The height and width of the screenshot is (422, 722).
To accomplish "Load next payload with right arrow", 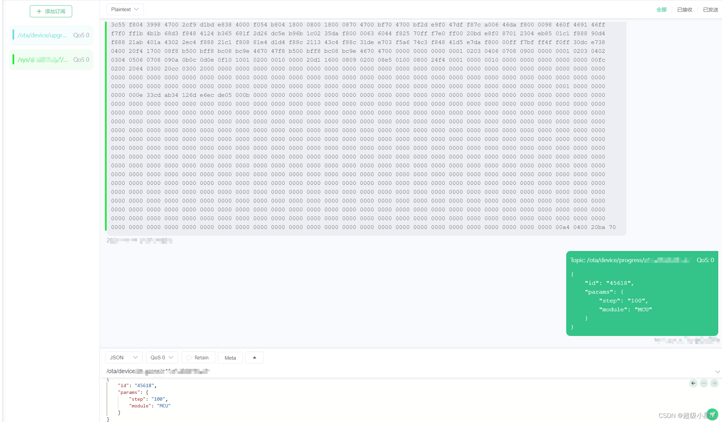I will 714,383.
